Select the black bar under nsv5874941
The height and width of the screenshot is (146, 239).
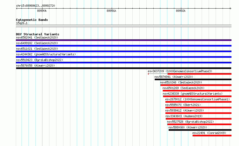point(193,79)
